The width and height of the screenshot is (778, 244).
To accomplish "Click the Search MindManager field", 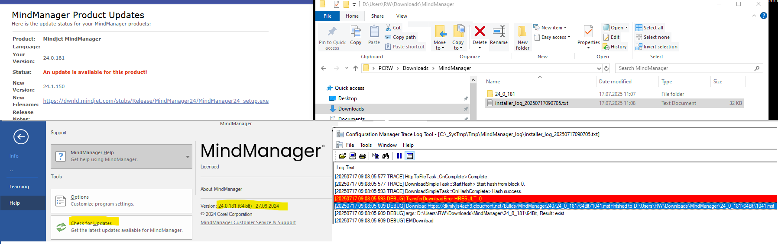I will [x=689, y=68].
